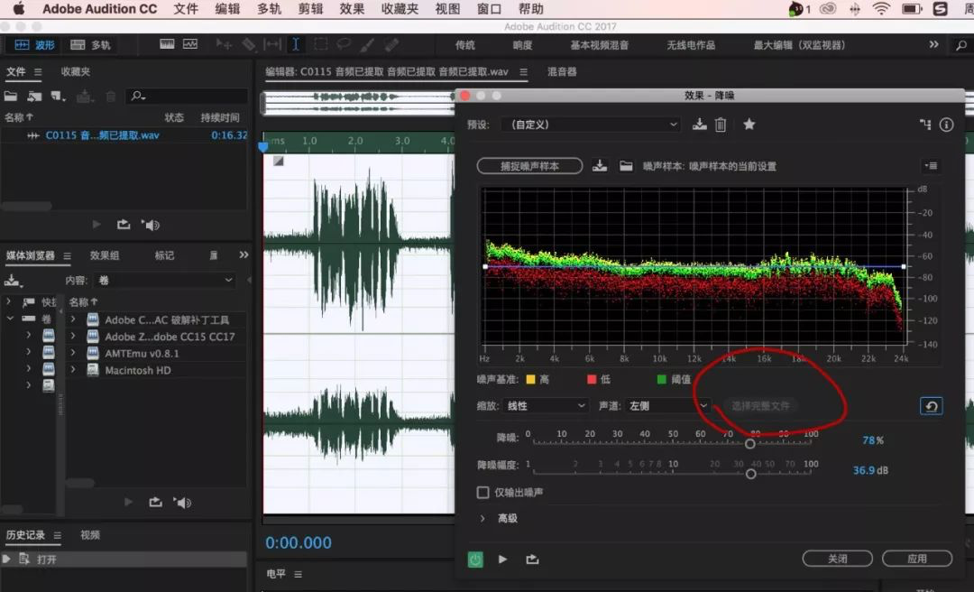
Task: Open the 文件 panel menu icon
Action: click(38, 72)
